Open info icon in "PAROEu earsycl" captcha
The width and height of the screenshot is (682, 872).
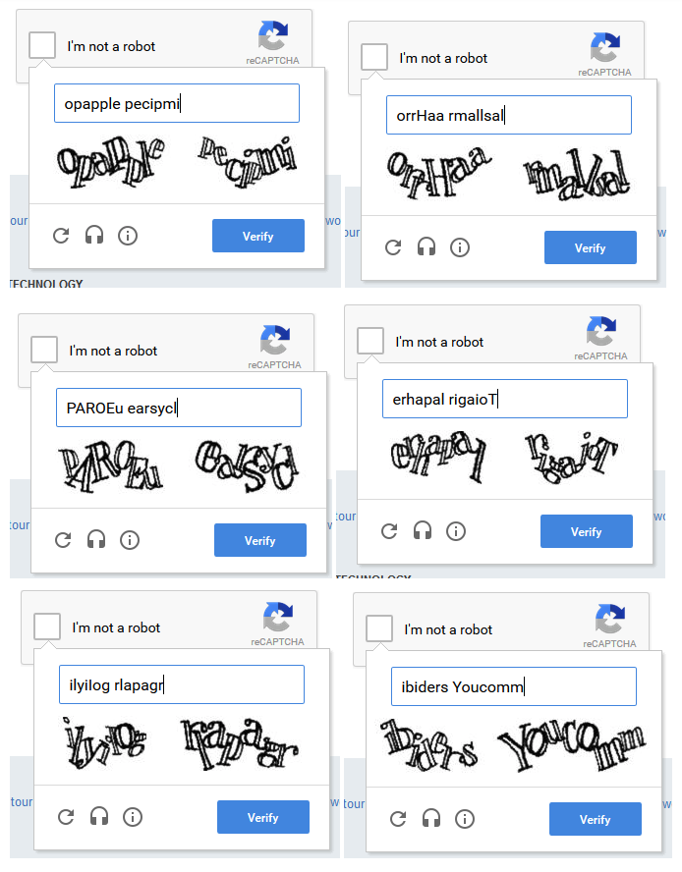pyautogui.click(x=130, y=540)
